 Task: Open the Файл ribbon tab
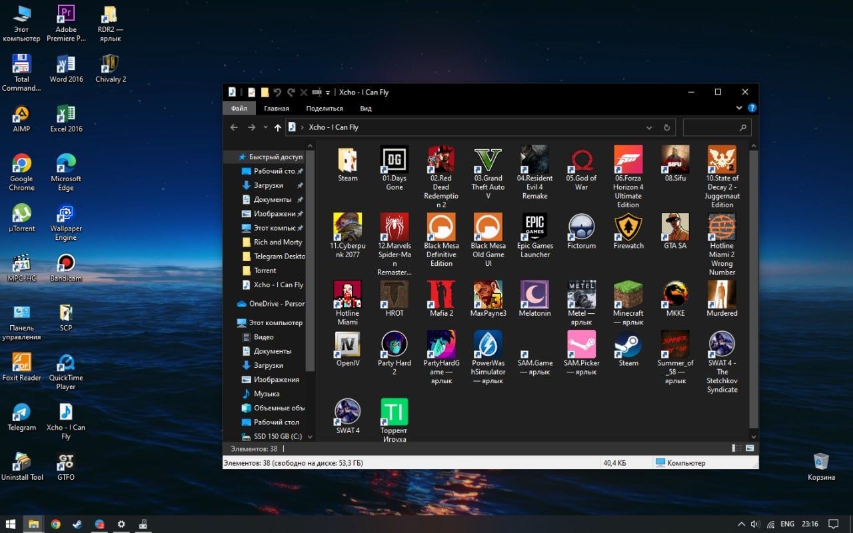[239, 109]
